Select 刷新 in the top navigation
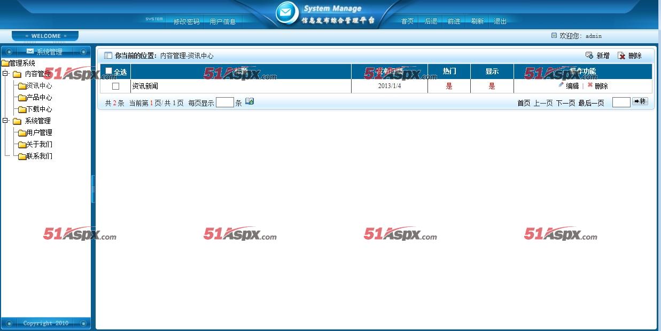Viewport: 661px width, 331px height. [477, 21]
